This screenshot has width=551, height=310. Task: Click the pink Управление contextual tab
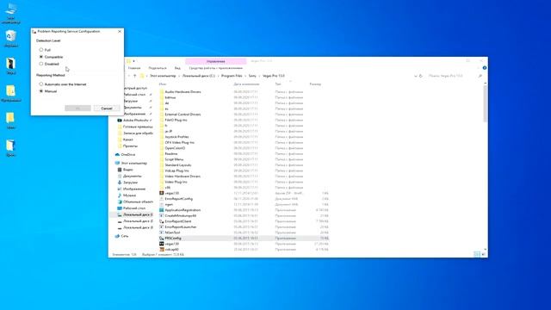point(216,61)
